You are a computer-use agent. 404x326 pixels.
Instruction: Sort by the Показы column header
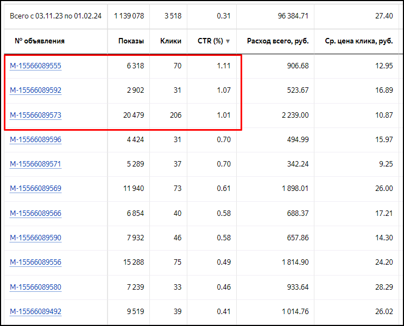pyautogui.click(x=131, y=41)
